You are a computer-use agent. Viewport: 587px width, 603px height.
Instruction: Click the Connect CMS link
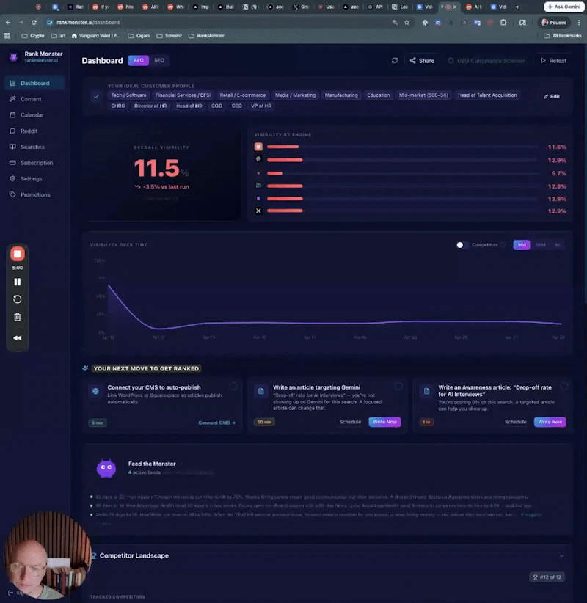216,423
